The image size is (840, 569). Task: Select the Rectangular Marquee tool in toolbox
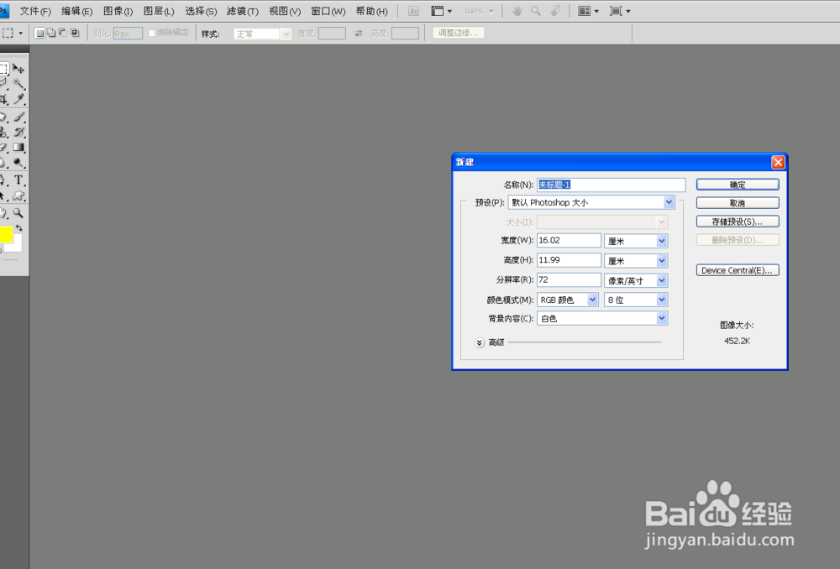point(3,69)
